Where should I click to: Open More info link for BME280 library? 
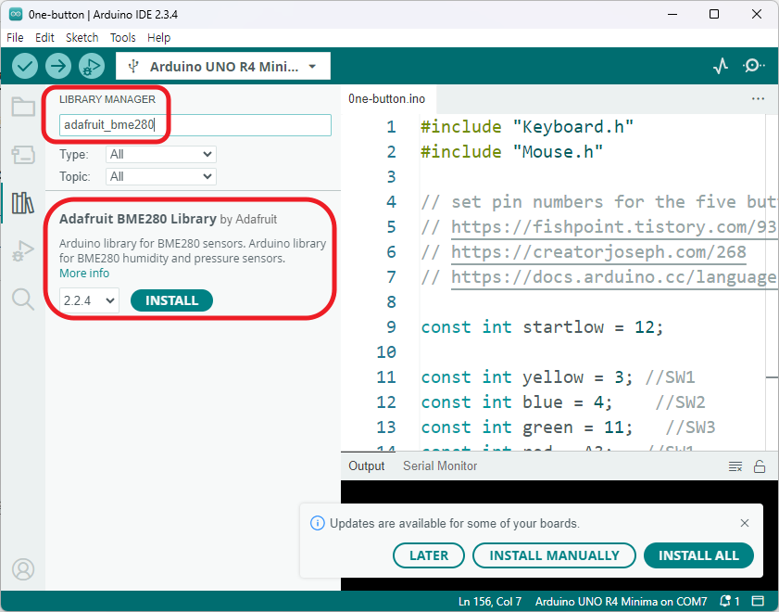(84, 273)
